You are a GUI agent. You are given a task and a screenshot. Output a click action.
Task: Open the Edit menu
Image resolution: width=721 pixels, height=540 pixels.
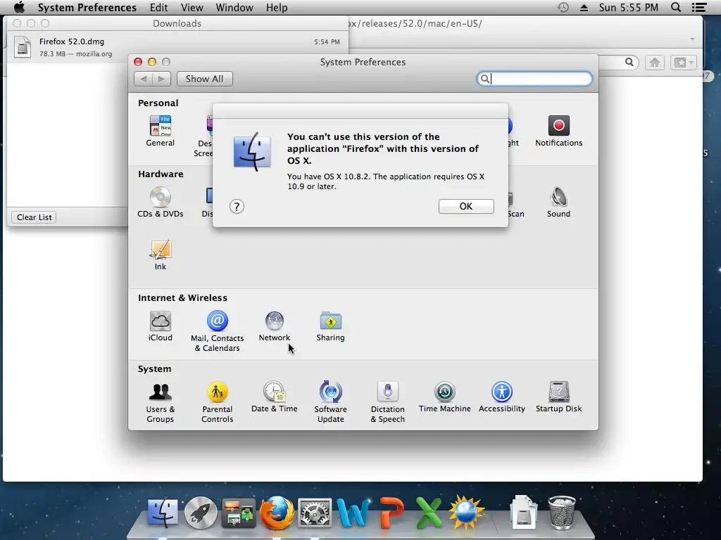click(158, 7)
